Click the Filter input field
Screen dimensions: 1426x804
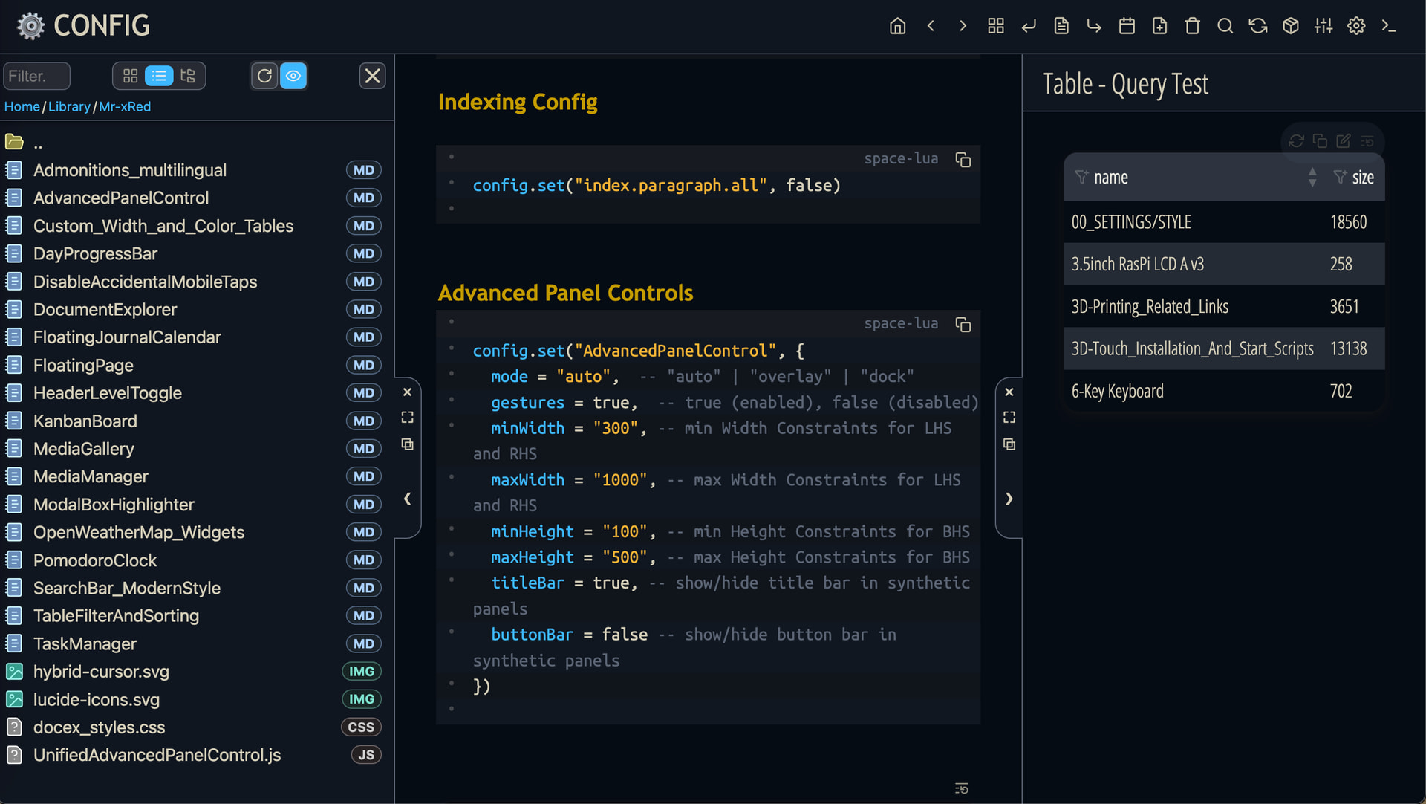coord(36,76)
